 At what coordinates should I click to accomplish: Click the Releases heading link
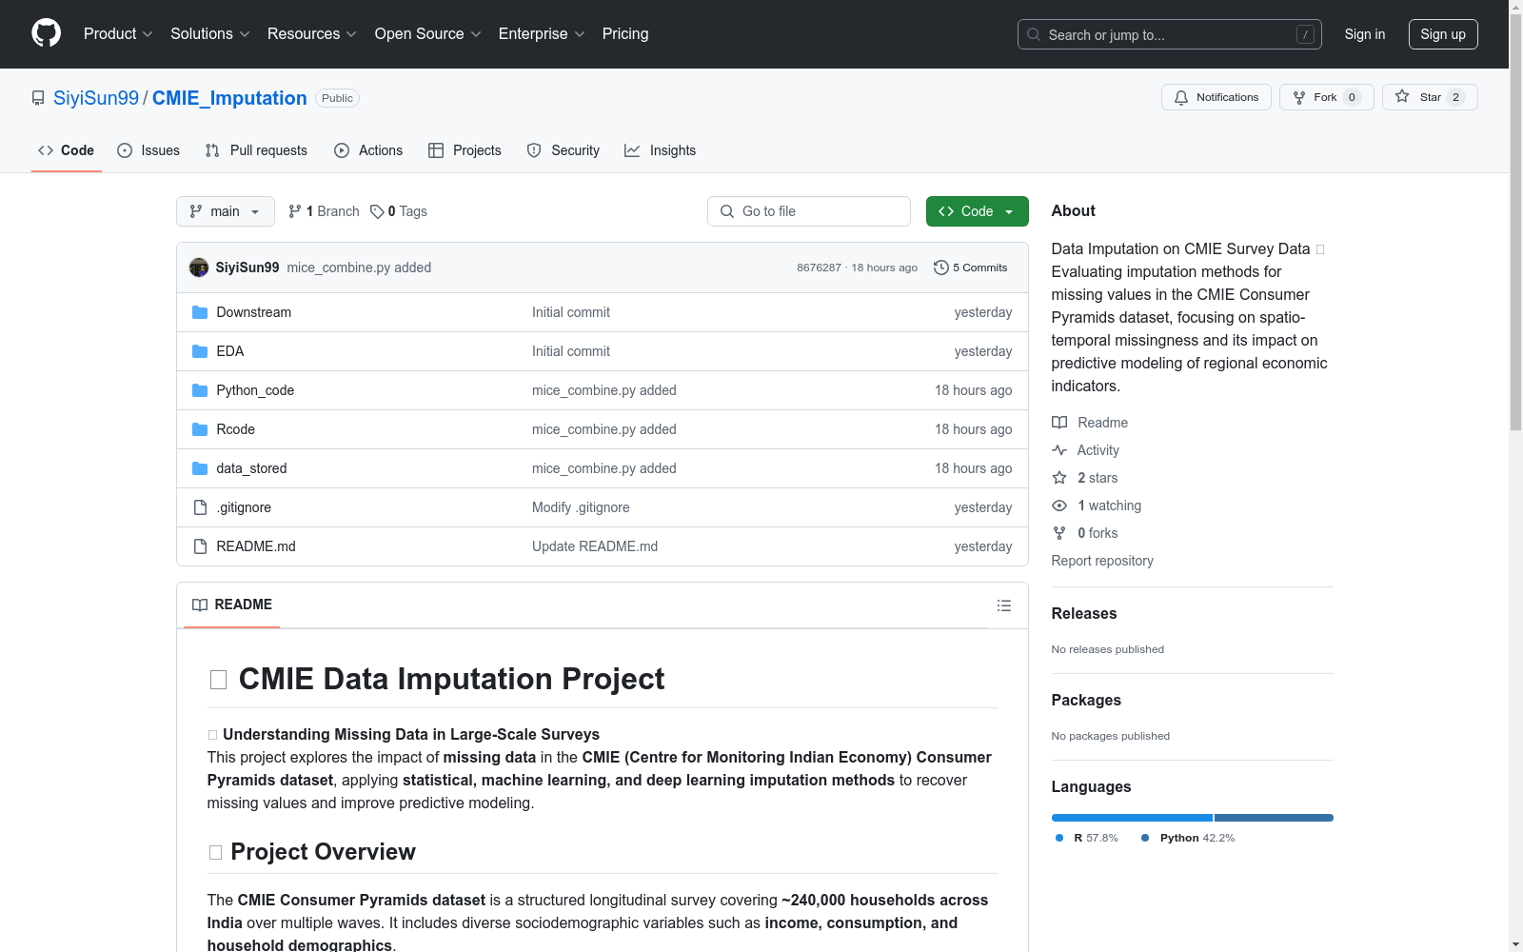(x=1084, y=614)
